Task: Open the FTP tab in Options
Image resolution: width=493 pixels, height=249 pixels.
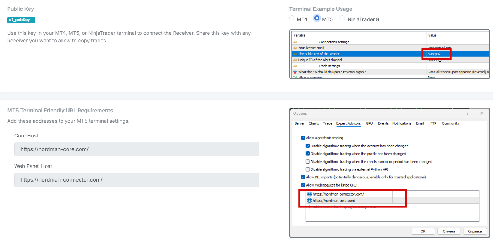Action: (433, 123)
